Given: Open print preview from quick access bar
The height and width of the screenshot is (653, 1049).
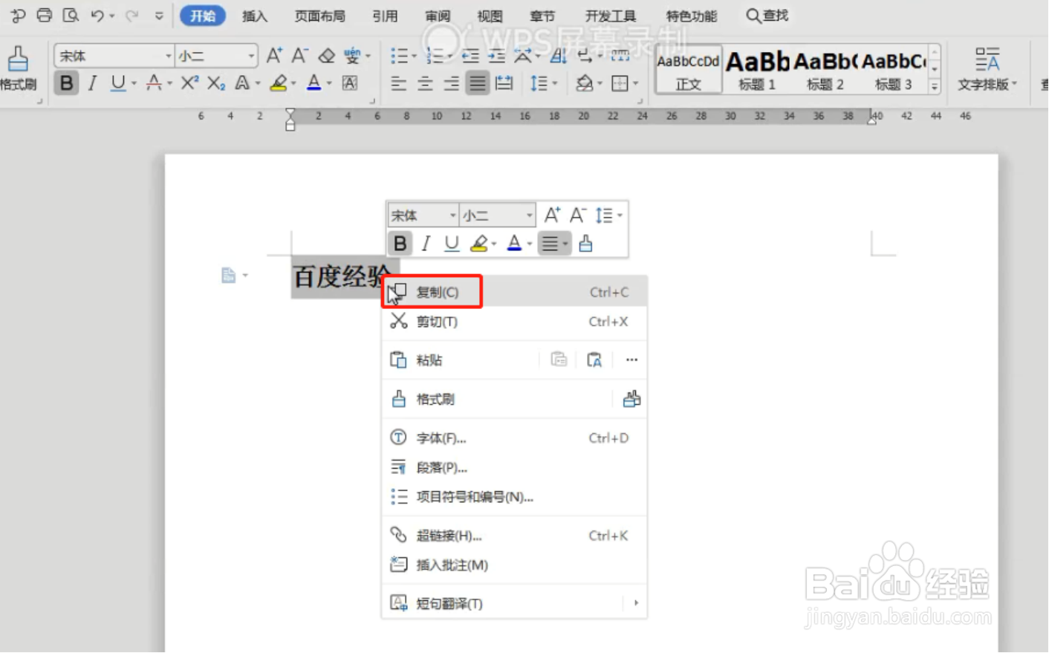Looking at the screenshot, I should coord(71,15).
